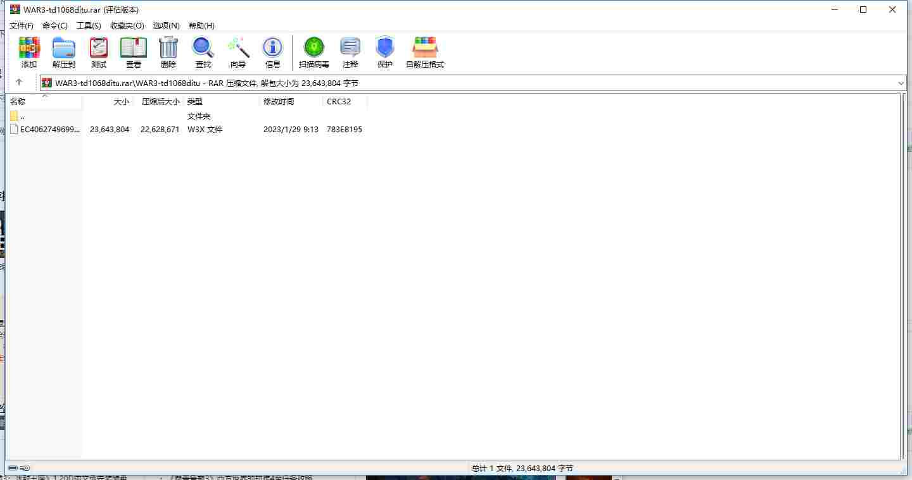This screenshot has width=912, height=480.
Task: Sort by 压缩后大小 column header
Action: 158,101
